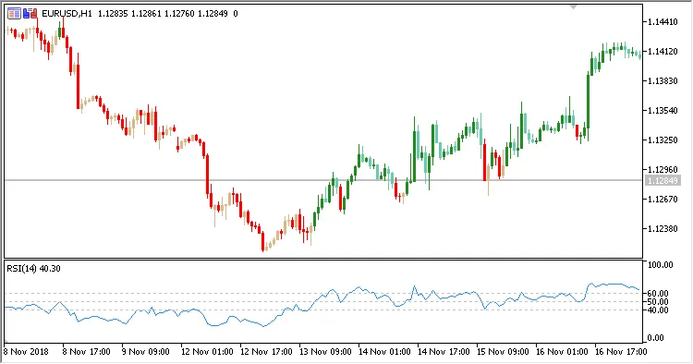
Task: Click the 16 Nov 17:00 time label
Action: click(621, 352)
